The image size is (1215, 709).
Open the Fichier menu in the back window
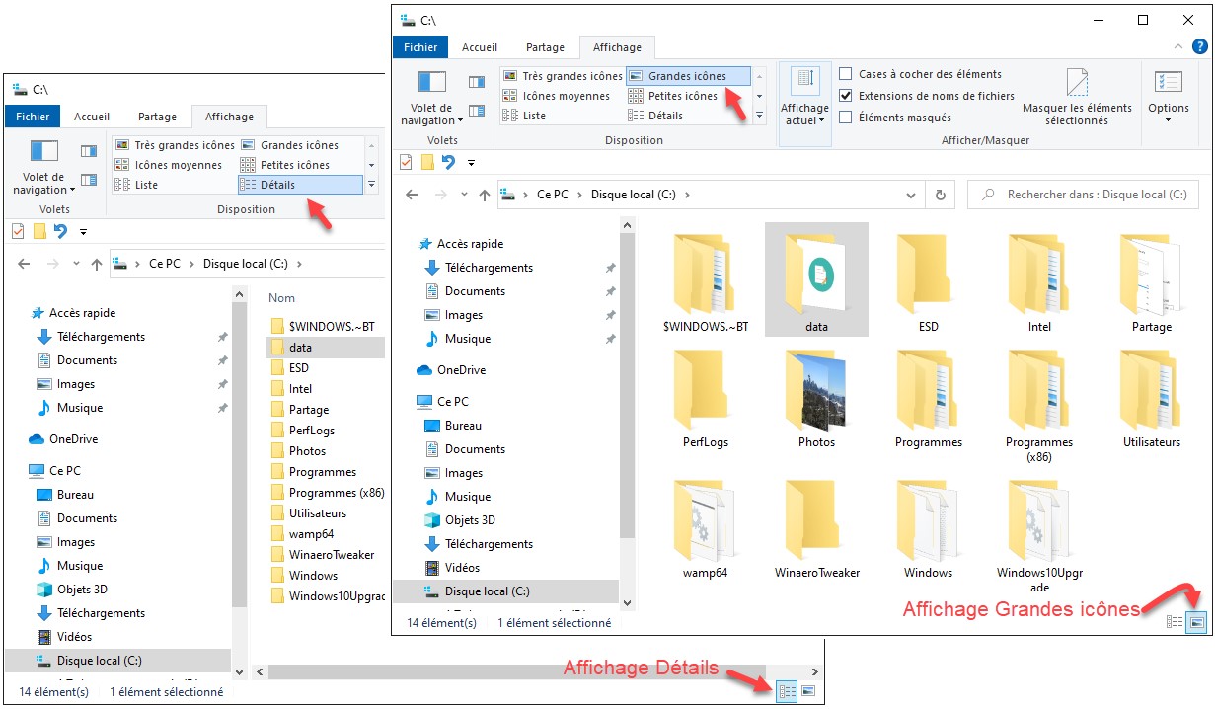(x=33, y=117)
